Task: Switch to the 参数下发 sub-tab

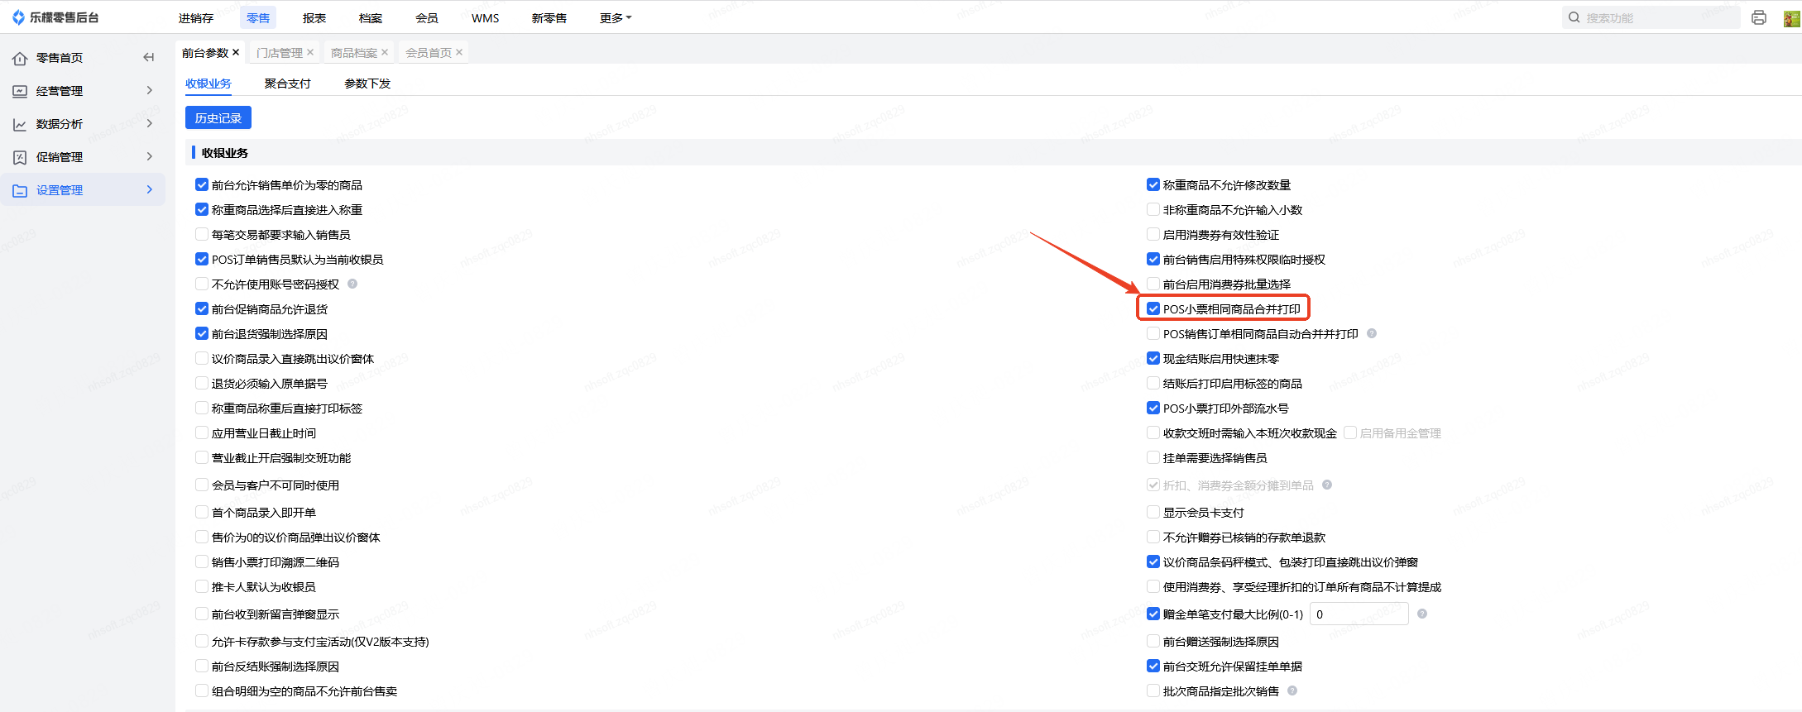Action: pos(367,84)
